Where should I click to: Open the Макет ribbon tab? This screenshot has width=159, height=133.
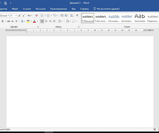pos(15,9)
